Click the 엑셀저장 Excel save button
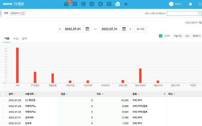202x126 pixels. tap(177, 36)
